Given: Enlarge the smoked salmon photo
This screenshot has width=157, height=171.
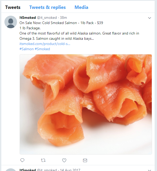Looking at the screenshot, I should (x=86, y=104).
